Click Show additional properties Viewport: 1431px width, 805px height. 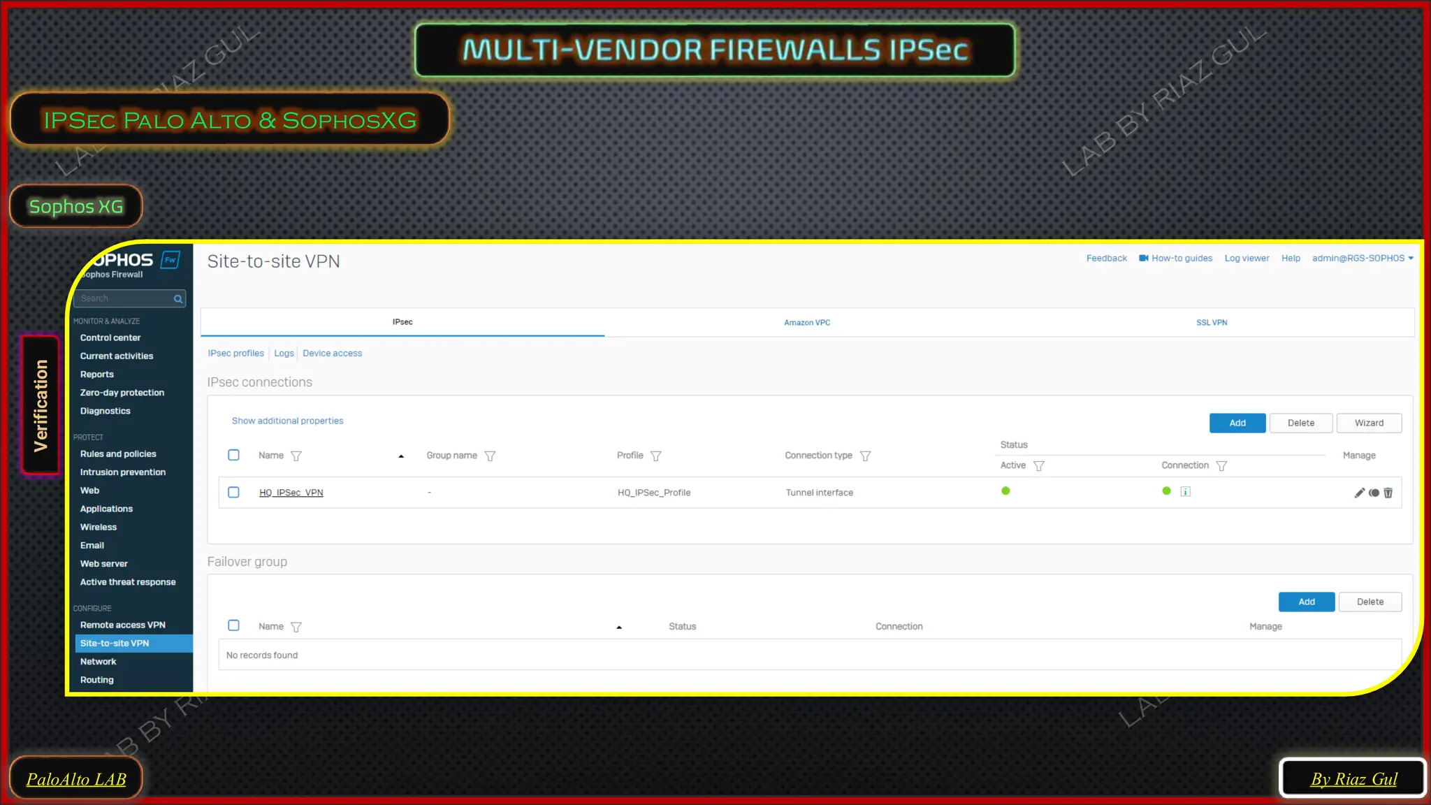pos(287,421)
